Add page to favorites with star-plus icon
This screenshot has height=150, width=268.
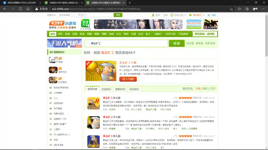point(231,9)
